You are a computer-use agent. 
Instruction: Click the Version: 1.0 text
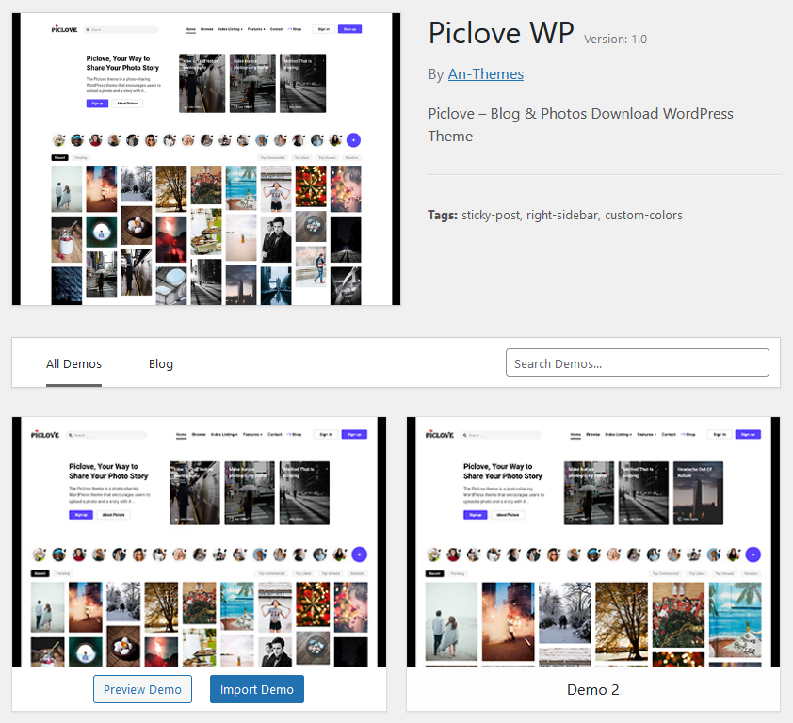click(615, 40)
